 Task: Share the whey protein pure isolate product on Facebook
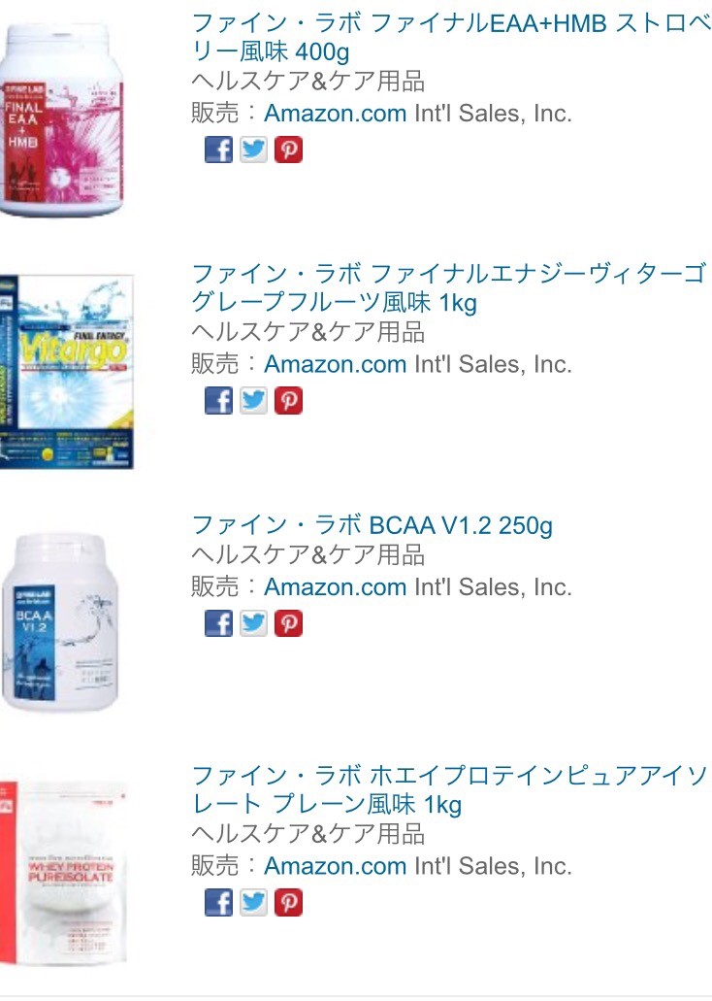(x=218, y=902)
